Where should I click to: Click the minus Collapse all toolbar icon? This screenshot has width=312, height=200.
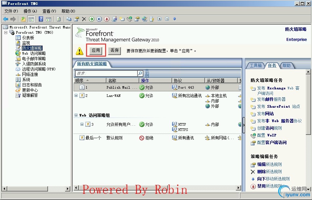167,19
